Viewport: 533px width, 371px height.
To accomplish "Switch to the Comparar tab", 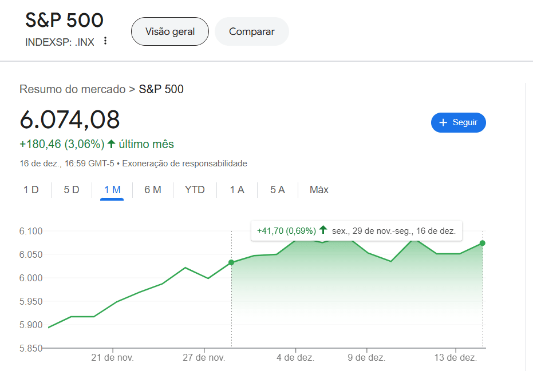I will (x=252, y=31).
